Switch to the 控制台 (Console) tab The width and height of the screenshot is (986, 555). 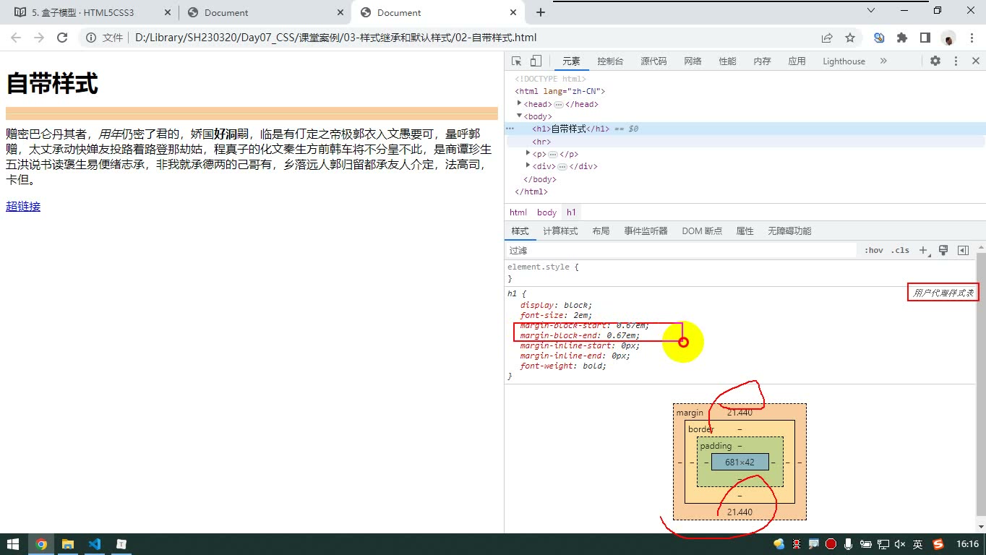click(610, 61)
